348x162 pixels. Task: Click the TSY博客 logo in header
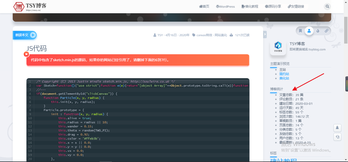[x=30, y=7]
